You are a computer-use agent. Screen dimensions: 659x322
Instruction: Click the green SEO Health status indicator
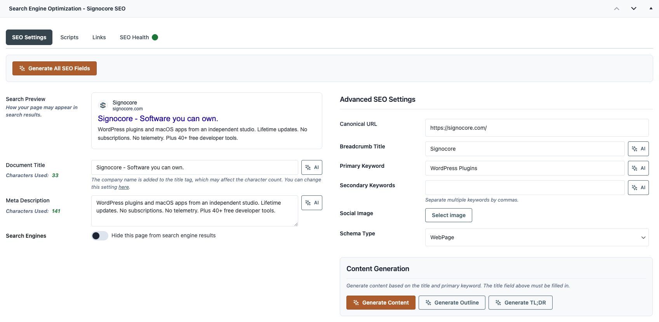[155, 37]
